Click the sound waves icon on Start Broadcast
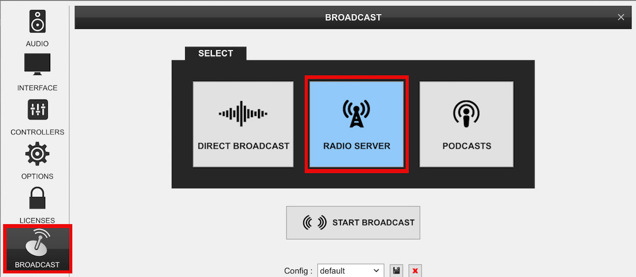Viewport: 636px width, 277px height. pyautogui.click(x=314, y=223)
